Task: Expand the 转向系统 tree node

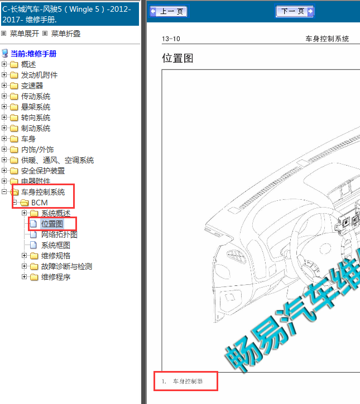Action: click(4, 118)
